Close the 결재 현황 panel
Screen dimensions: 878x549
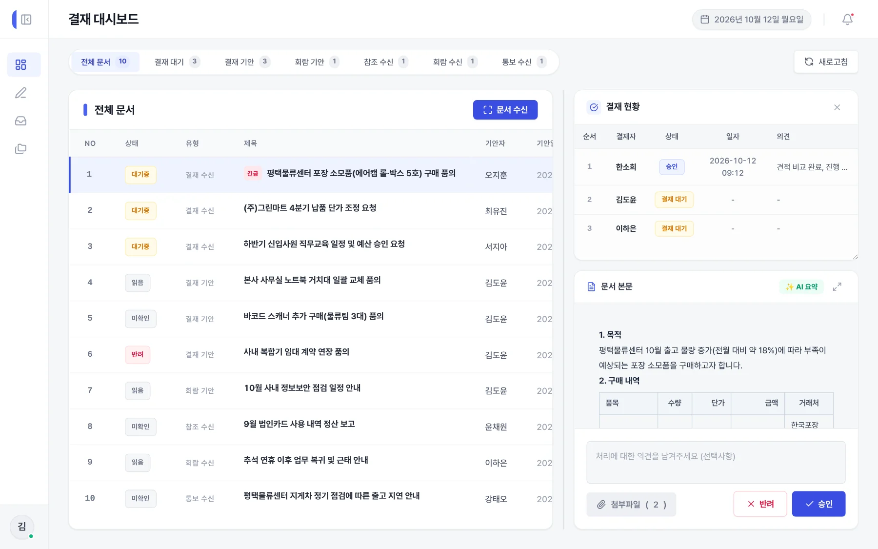[x=837, y=107]
